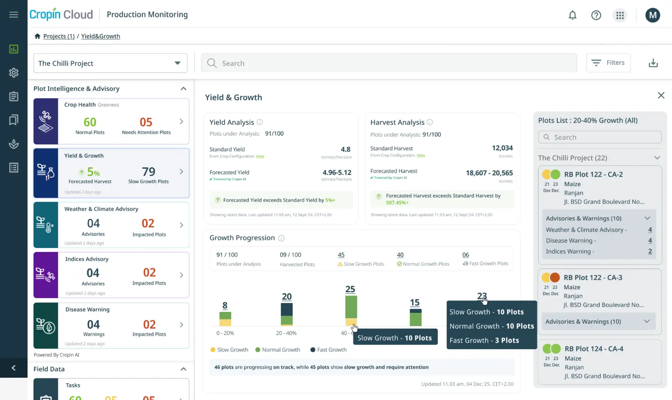
Task: Show Yield Analysis info icon
Action: click(x=260, y=122)
